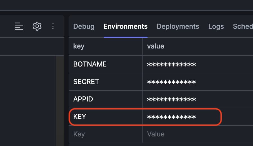Image resolution: width=253 pixels, height=146 pixels.
Task: Switch to the Debug tab
Action: pos(84,26)
